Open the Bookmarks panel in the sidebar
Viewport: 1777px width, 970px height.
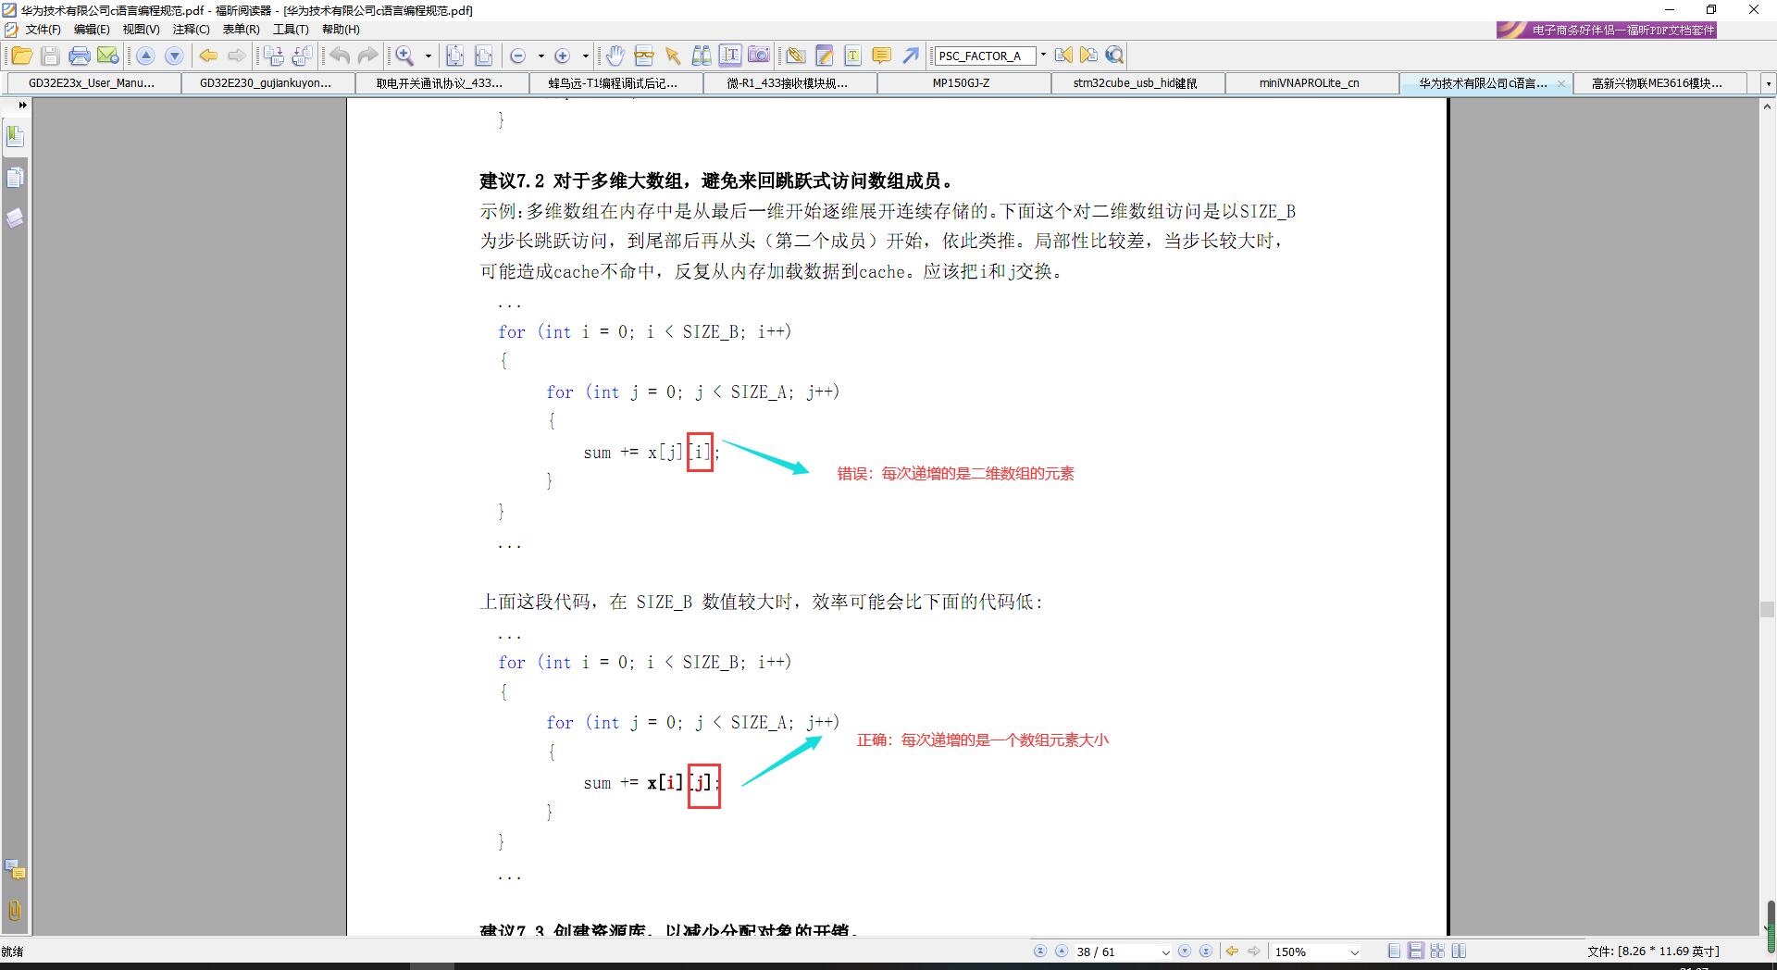coord(15,135)
